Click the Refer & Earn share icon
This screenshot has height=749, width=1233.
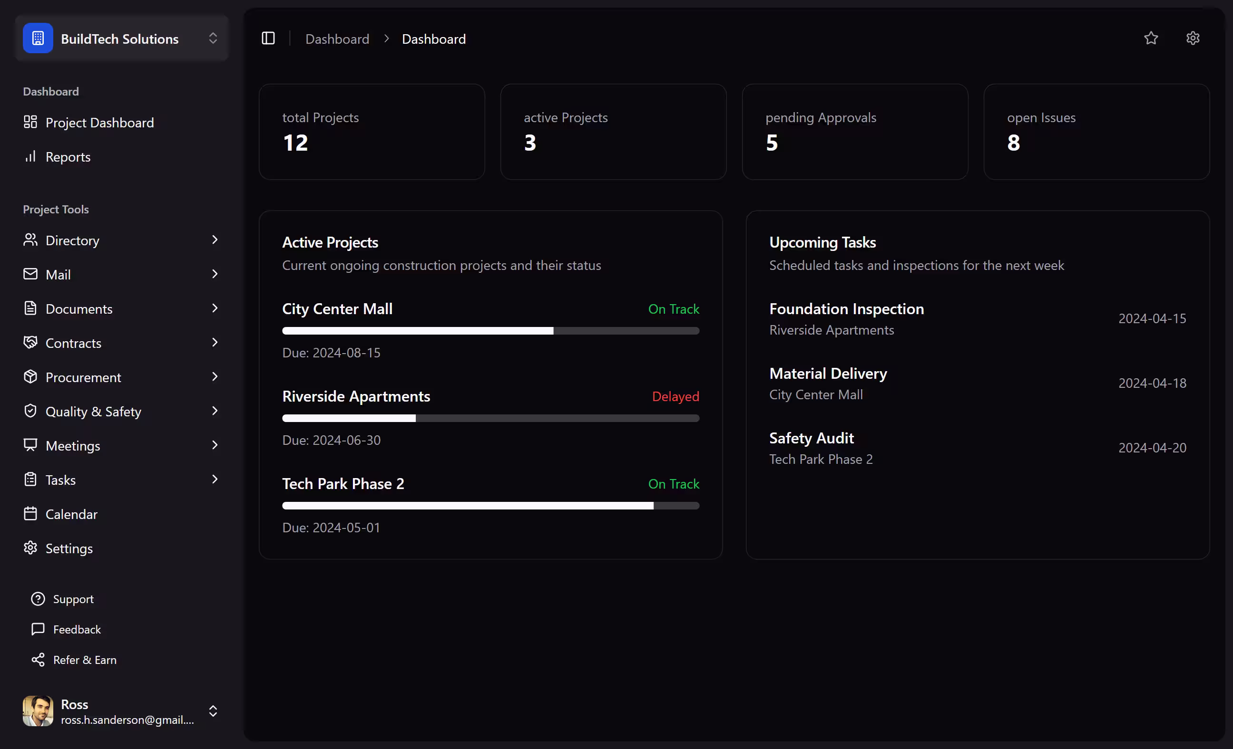(x=38, y=660)
